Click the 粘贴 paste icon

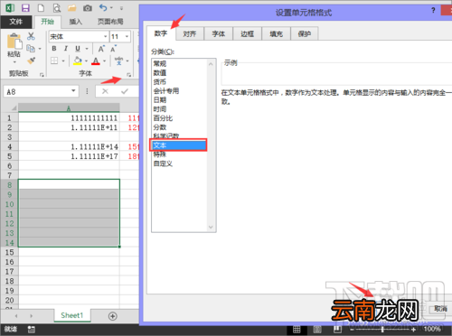click(x=14, y=42)
